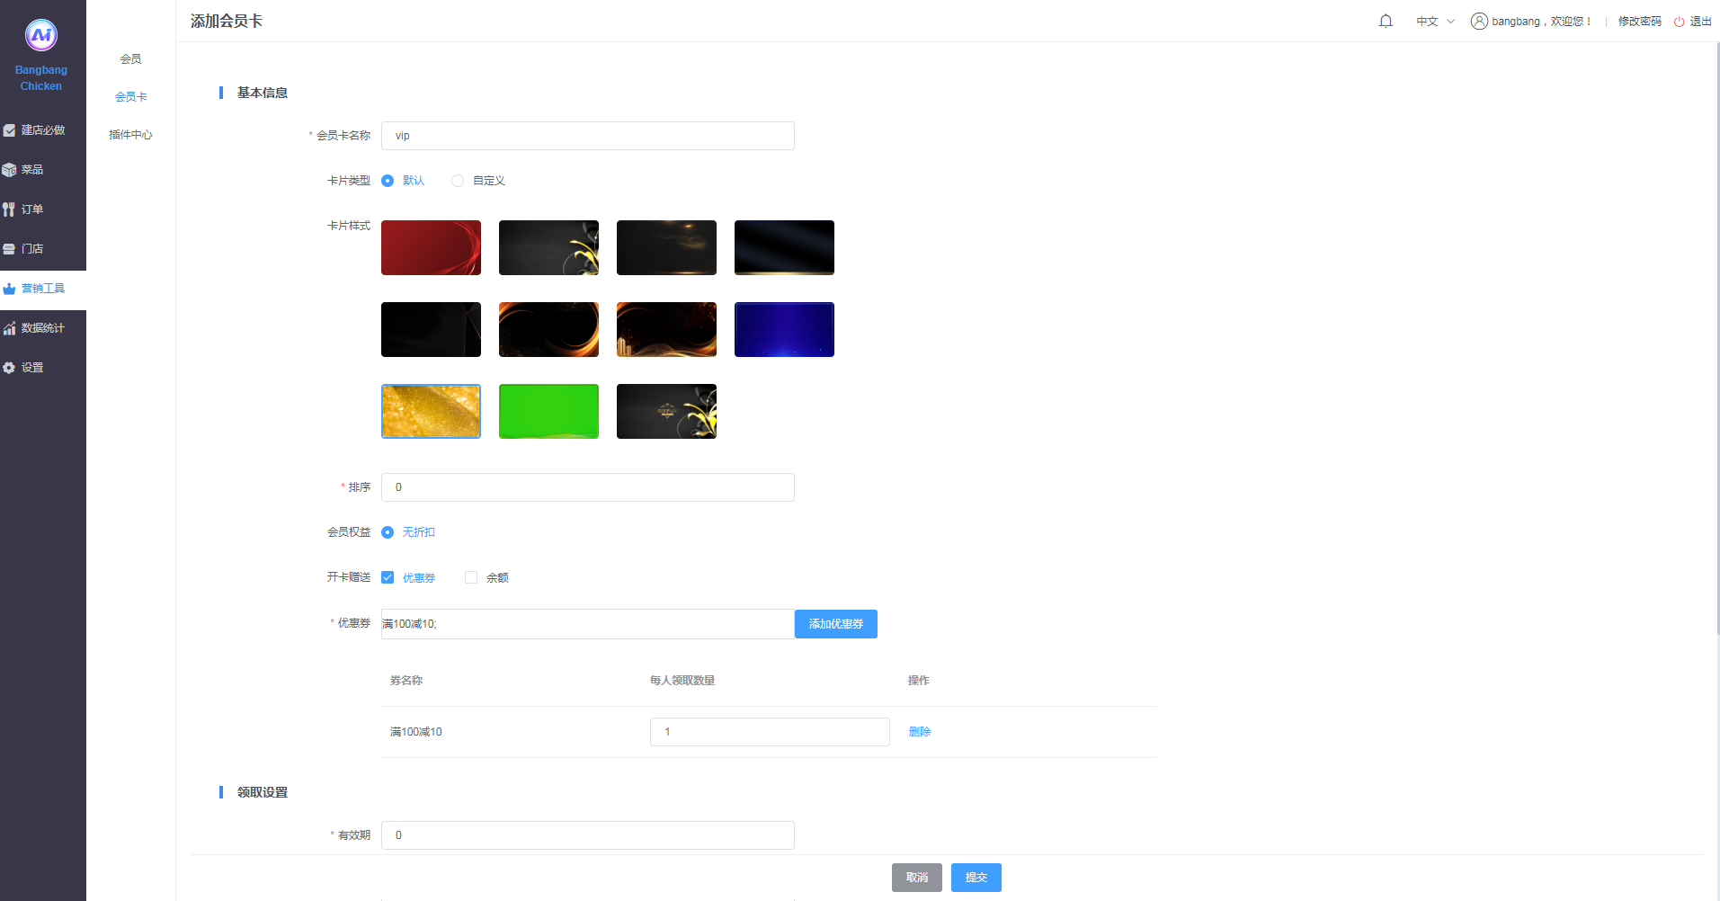
Task: Open the 数据统计 sidebar menu
Action: pyautogui.click(x=43, y=328)
